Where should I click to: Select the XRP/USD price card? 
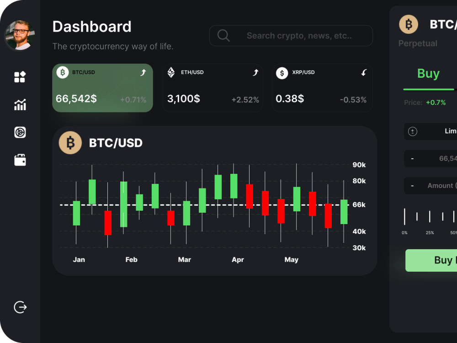(x=322, y=88)
